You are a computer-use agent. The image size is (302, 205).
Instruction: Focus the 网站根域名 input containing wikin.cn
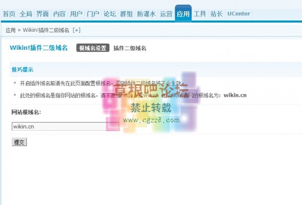coord(65,127)
